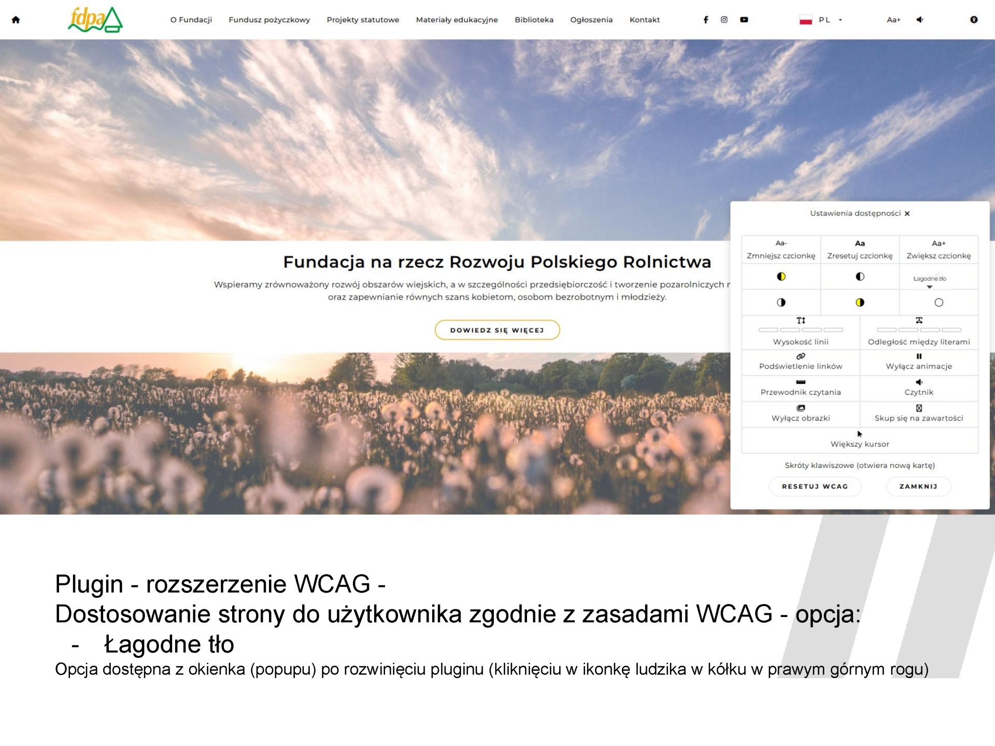Set line height to the last segment
The image size is (995, 746).
[x=833, y=330]
